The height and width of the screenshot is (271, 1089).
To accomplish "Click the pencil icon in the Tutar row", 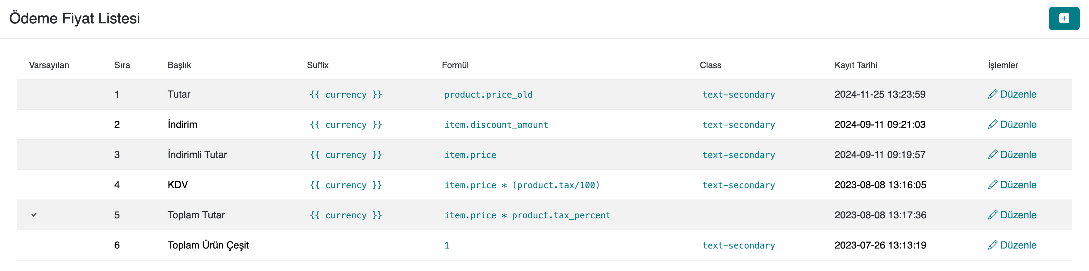I will pyautogui.click(x=992, y=94).
